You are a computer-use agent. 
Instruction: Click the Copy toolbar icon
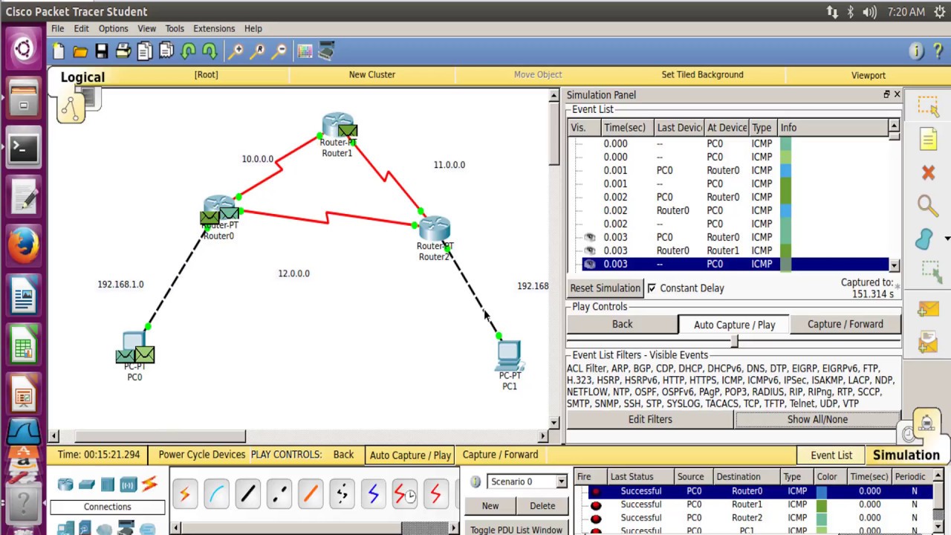[x=145, y=51]
